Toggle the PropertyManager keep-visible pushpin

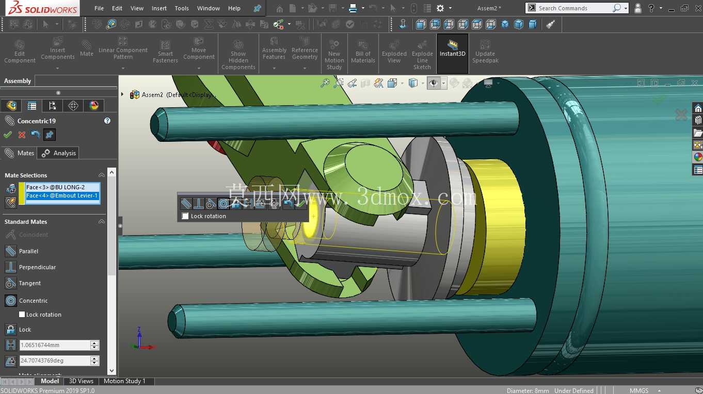tap(49, 135)
